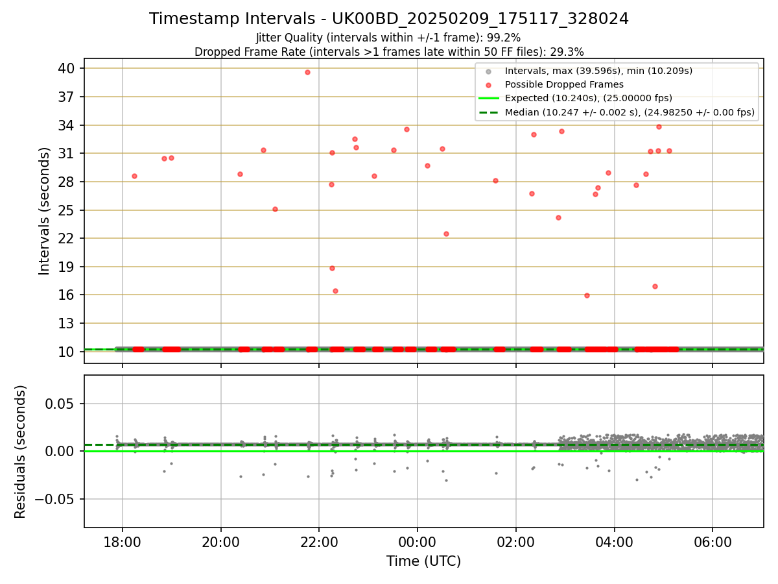Click the dashed green line sample in the legend
This screenshot has height=584, width=778.
click(490, 112)
